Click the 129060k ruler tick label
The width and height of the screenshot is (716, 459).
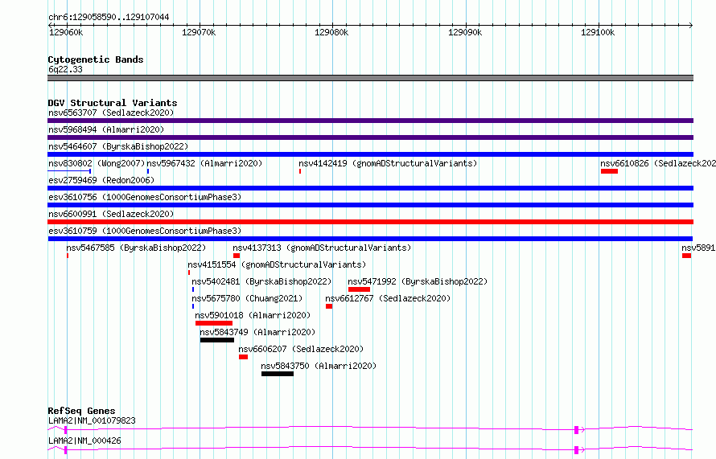tap(66, 32)
